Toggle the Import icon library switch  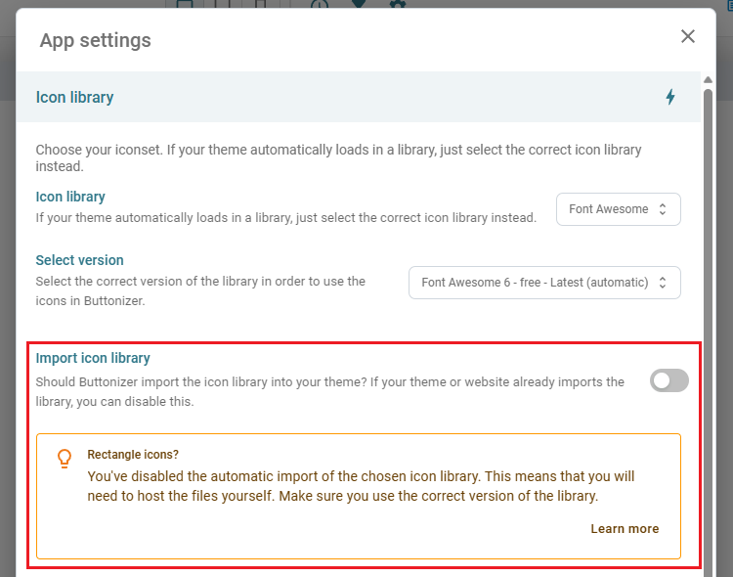pos(668,380)
